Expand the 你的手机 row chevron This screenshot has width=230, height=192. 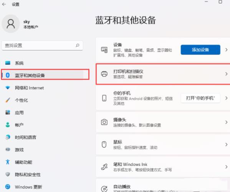pyautogui.click(x=226, y=98)
